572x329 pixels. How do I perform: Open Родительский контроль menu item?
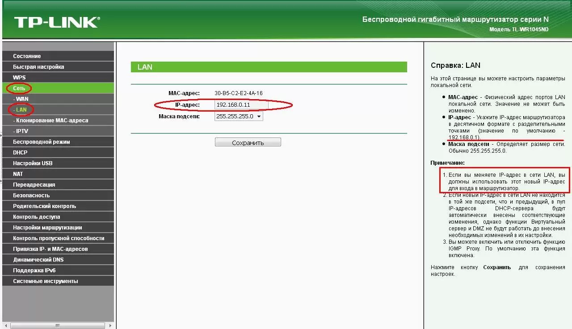click(x=44, y=206)
